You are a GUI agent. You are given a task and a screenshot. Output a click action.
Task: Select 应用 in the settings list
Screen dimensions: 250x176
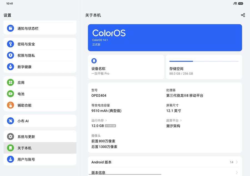pyautogui.click(x=40, y=82)
